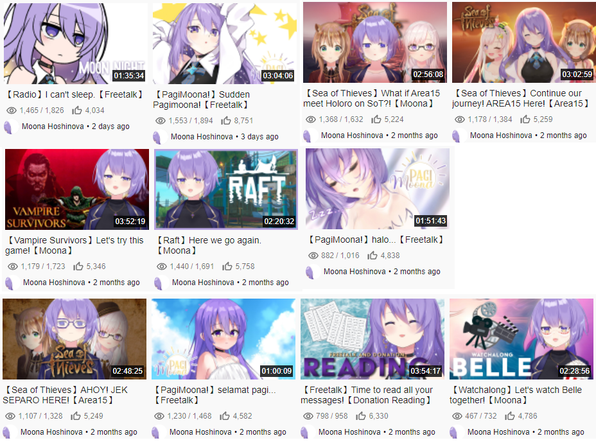The image size is (596, 445).
Task: Click channel avatar under Belle watchalong video
Action: pyautogui.click(x=456, y=432)
